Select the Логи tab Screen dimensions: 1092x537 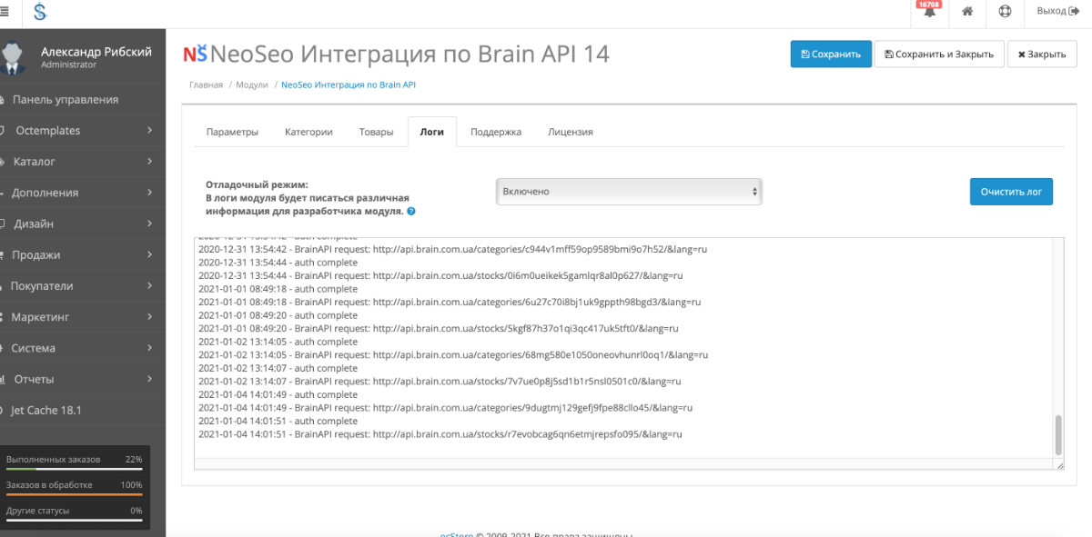432,132
